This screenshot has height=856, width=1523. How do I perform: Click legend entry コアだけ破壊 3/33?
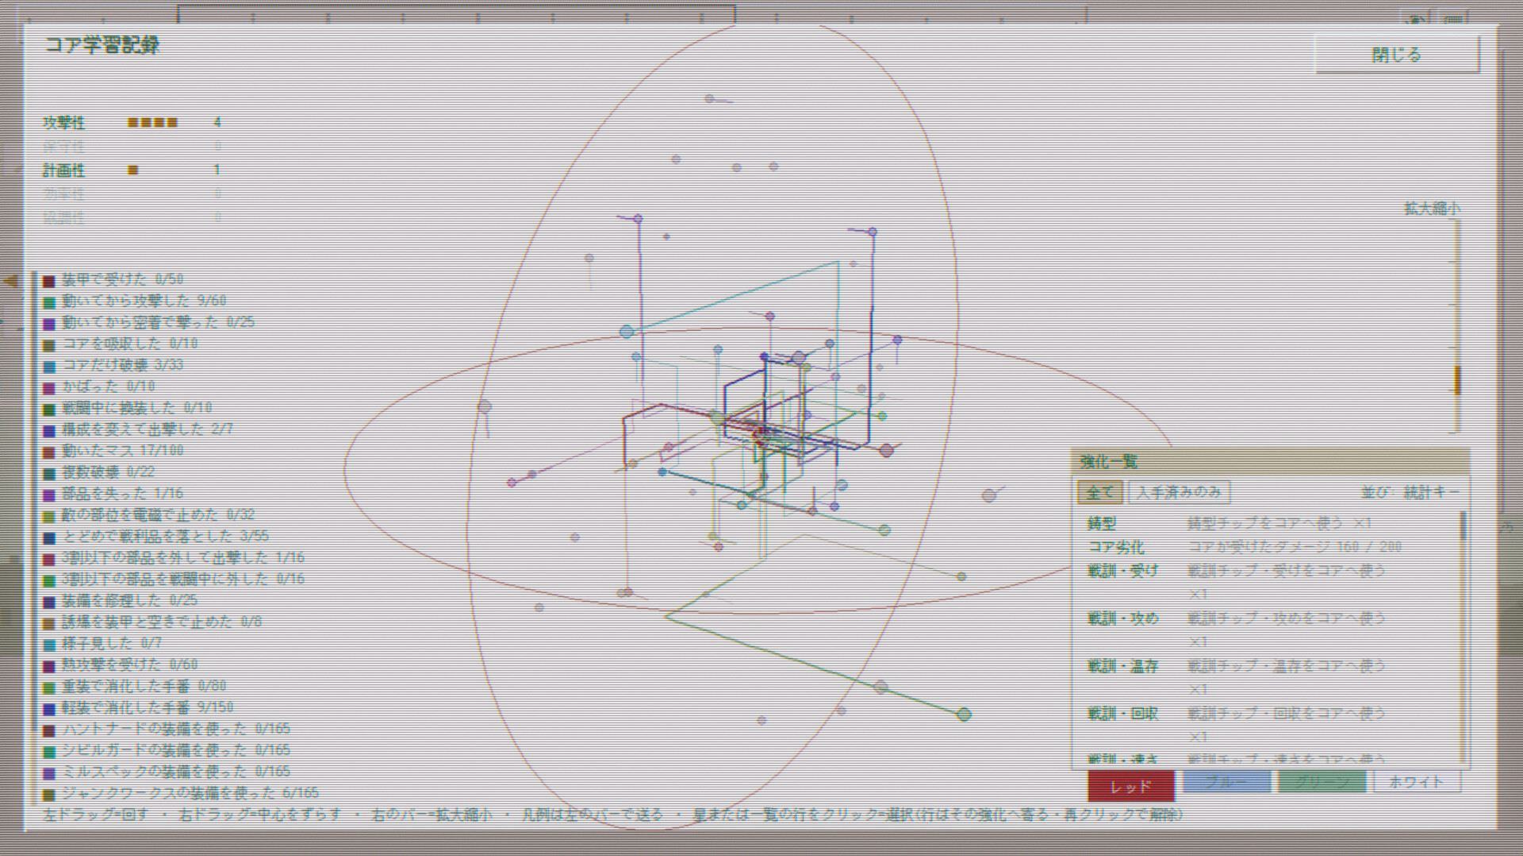coord(113,365)
